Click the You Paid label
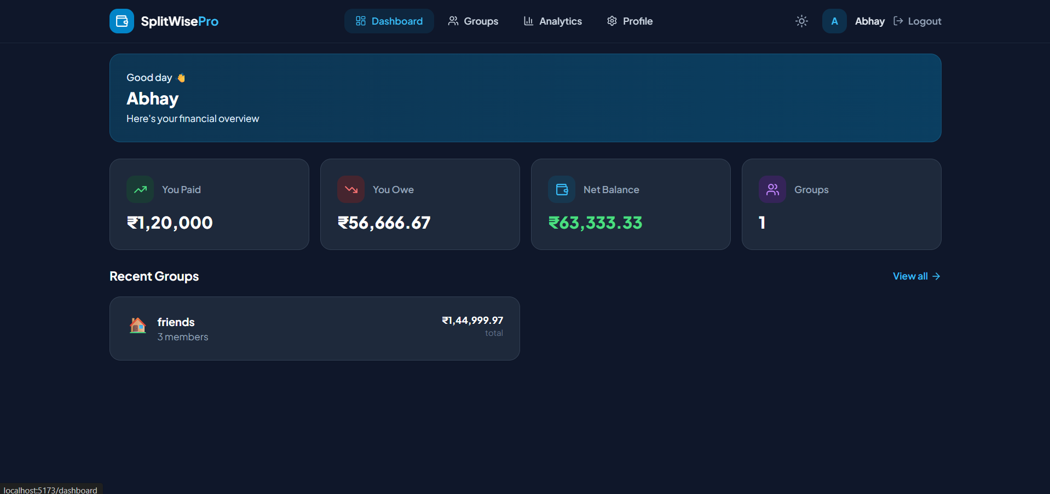The height and width of the screenshot is (494, 1050). click(181, 190)
